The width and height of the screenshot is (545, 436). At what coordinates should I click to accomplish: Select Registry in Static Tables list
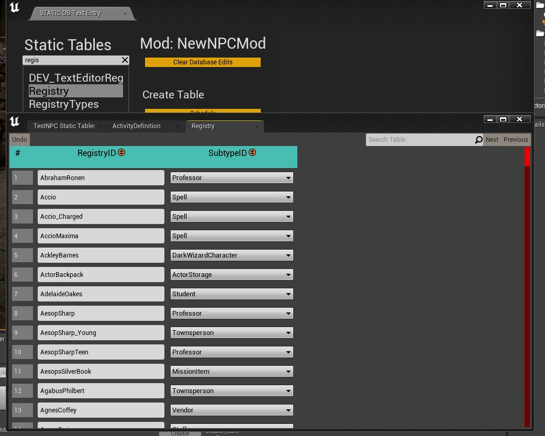click(x=76, y=91)
